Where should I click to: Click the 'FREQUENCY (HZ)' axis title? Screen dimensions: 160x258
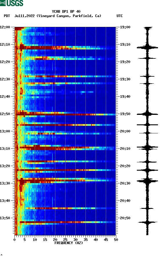(69, 243)
